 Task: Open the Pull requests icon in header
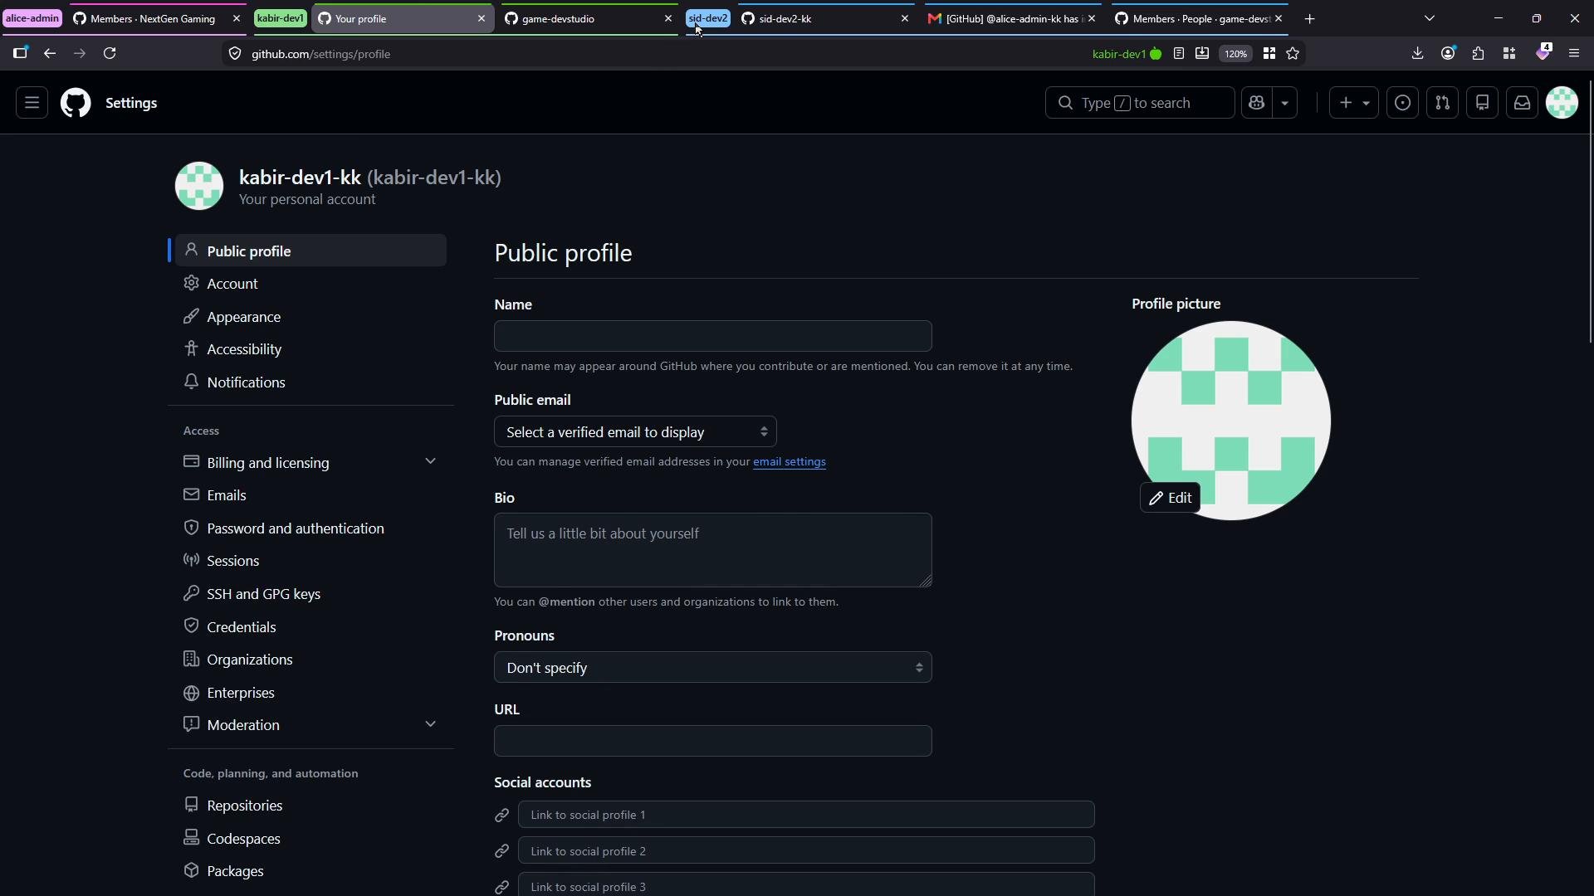(1442, 103)
